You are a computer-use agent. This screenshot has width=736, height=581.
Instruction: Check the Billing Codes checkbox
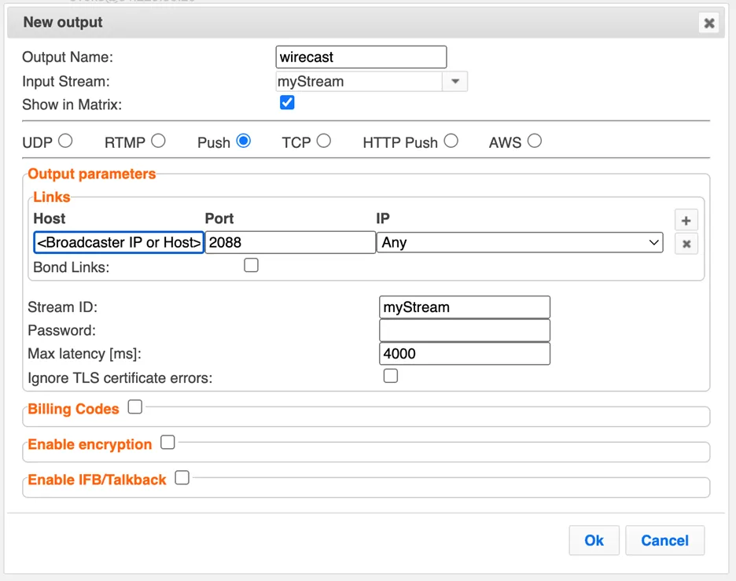point(135,407)
